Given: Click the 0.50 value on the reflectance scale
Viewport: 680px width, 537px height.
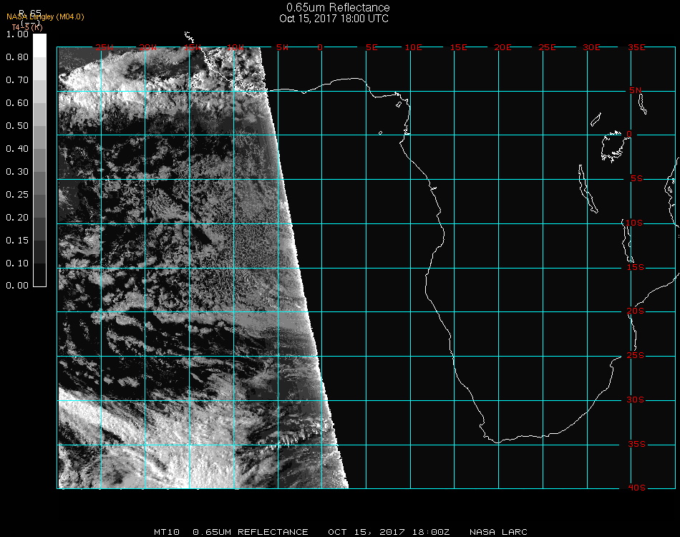Looking at the screenshot, I should 17,126.
